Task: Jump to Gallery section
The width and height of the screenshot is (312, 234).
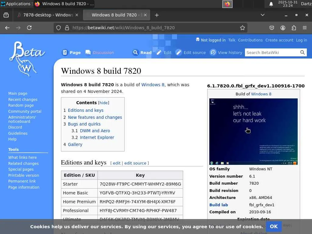Action: click(x=75, y=144)
